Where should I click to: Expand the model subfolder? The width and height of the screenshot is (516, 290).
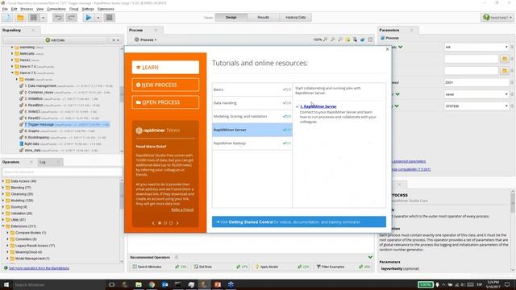coord(17,79)
